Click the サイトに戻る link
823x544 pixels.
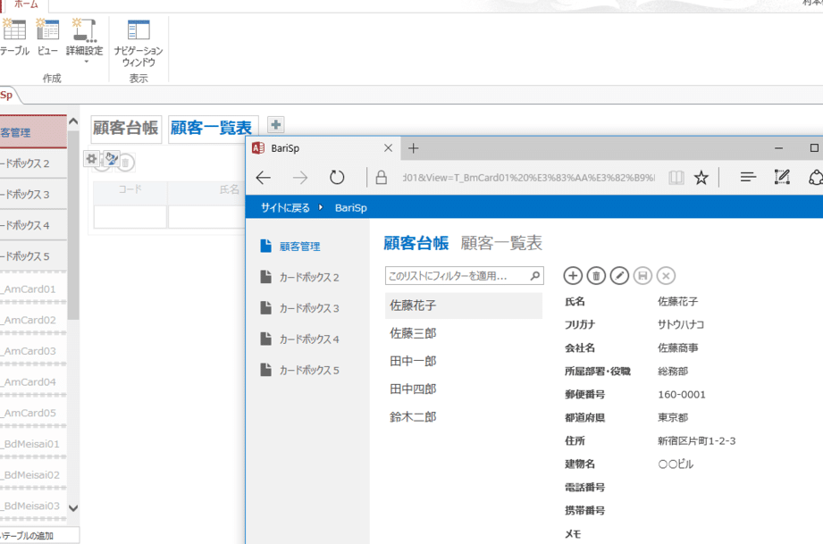[x=285, y=207]
